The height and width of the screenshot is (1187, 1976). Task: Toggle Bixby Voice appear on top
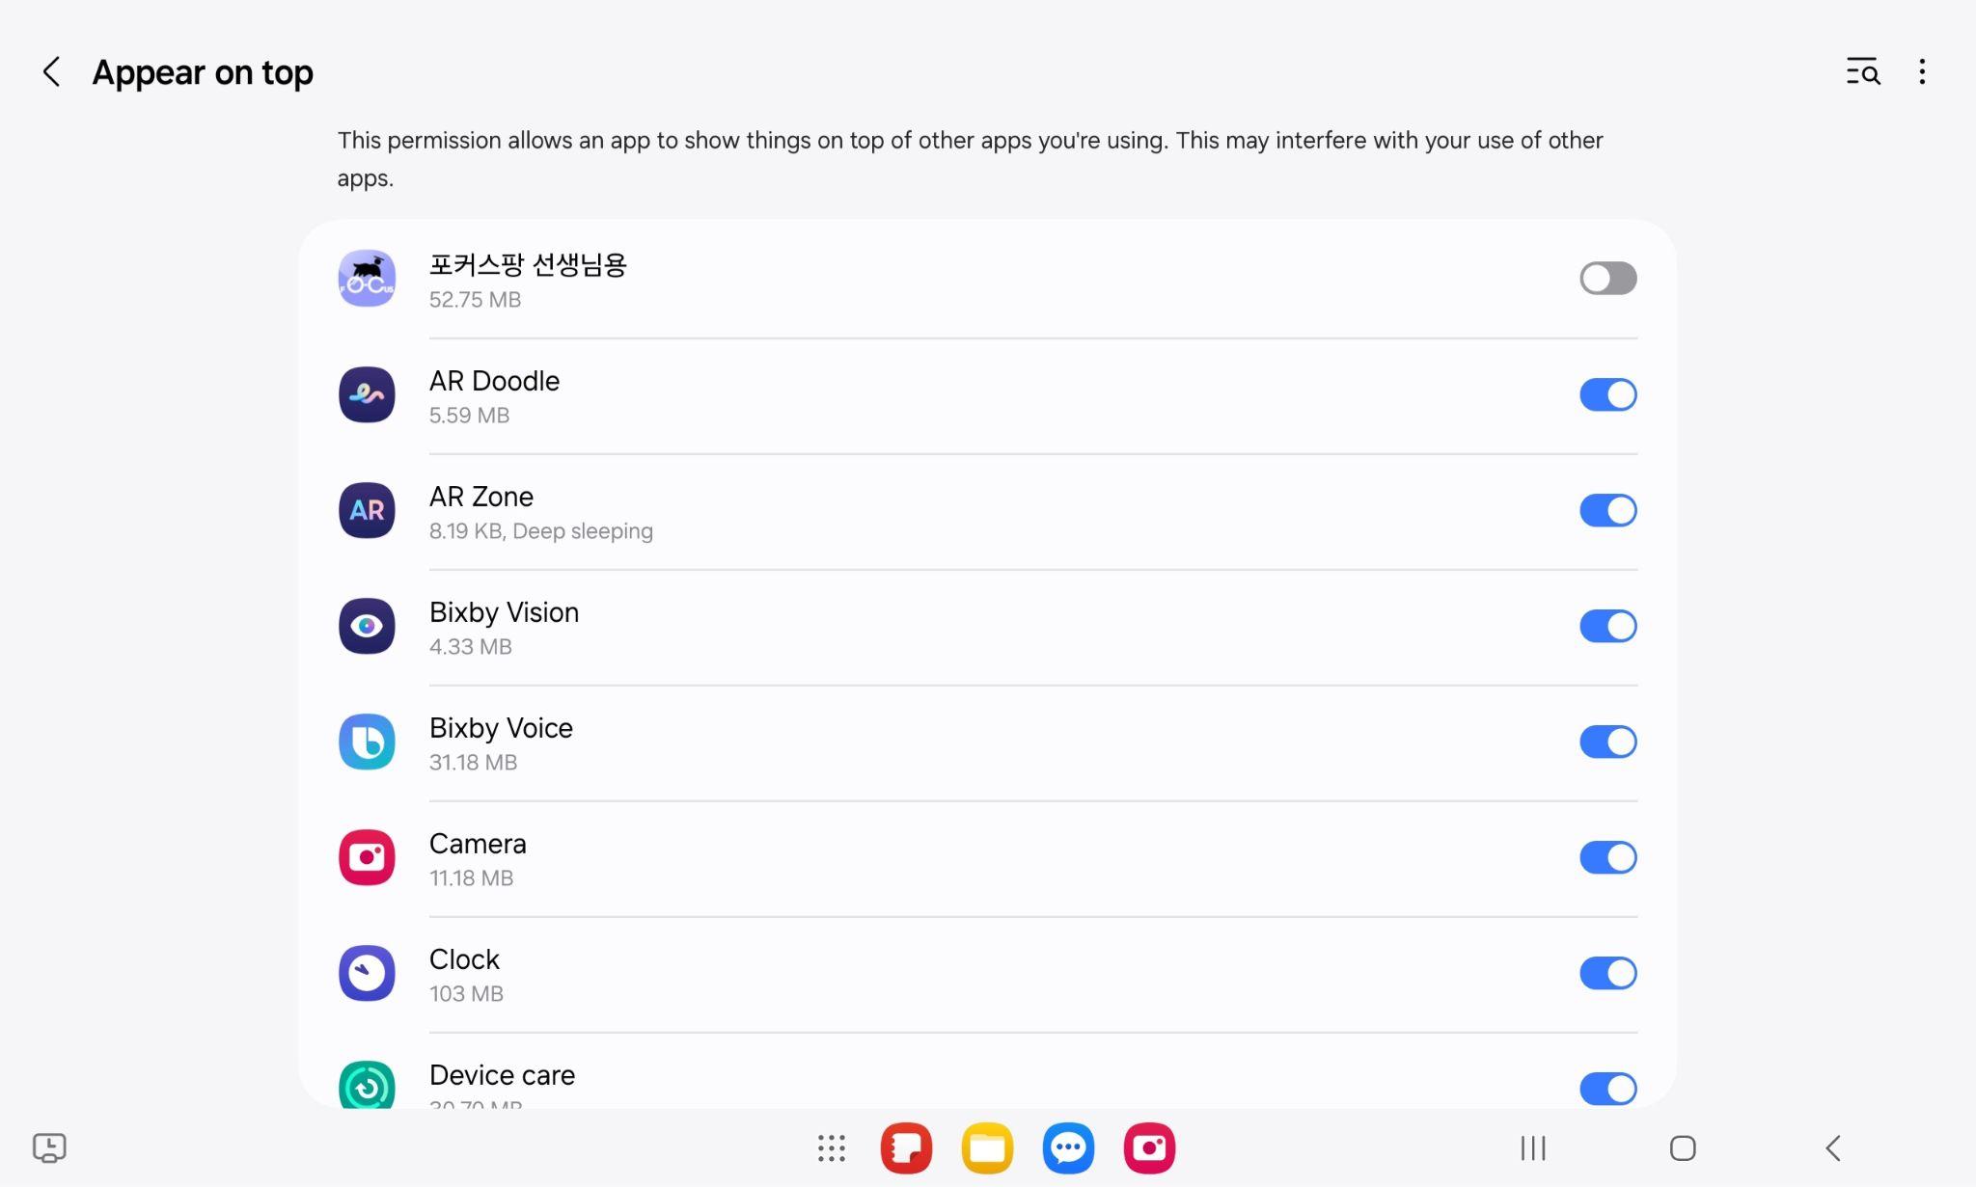click(1607, 742)
